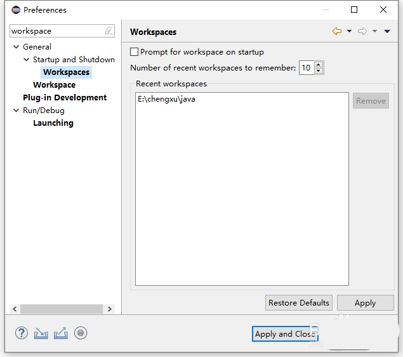Viewport: 403px width, 357px height.
Task: Select E:\chengxu\java recent workspace entry
Action: pos(166,99)
